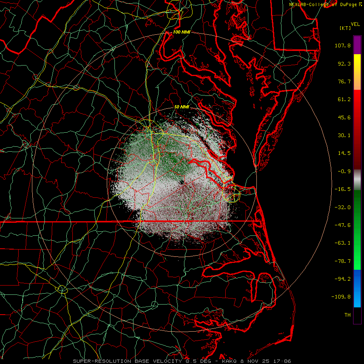Screen dimensions: 364x364
Task: Click the blue segment of the color bar
Action: 357,288
